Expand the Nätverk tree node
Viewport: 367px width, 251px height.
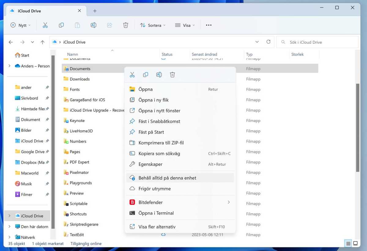[x=9, y=237]
